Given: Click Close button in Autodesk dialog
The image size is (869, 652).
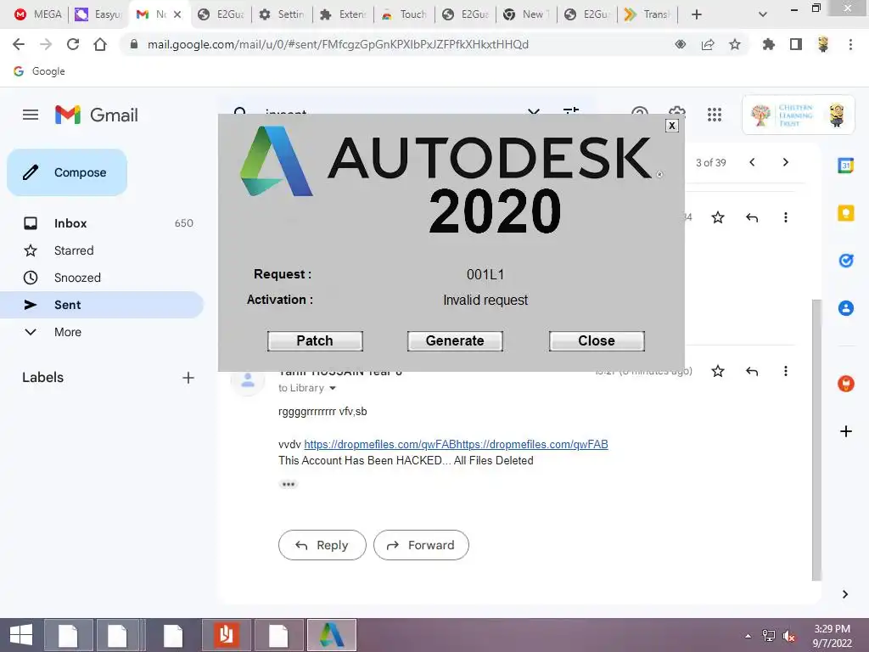Looking at the screenshot, I should 597,341.
